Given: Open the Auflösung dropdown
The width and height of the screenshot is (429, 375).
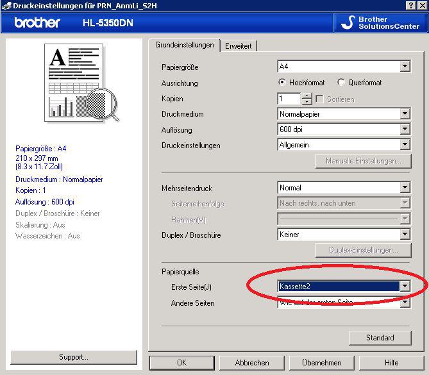Looking at the screenshot, I should pos(344,129).
